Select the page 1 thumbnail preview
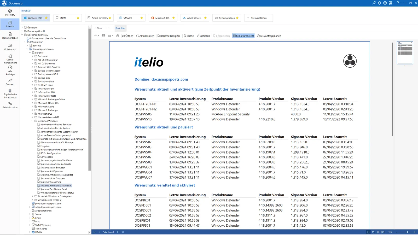The image size is (418, 235). coord(405,52)
